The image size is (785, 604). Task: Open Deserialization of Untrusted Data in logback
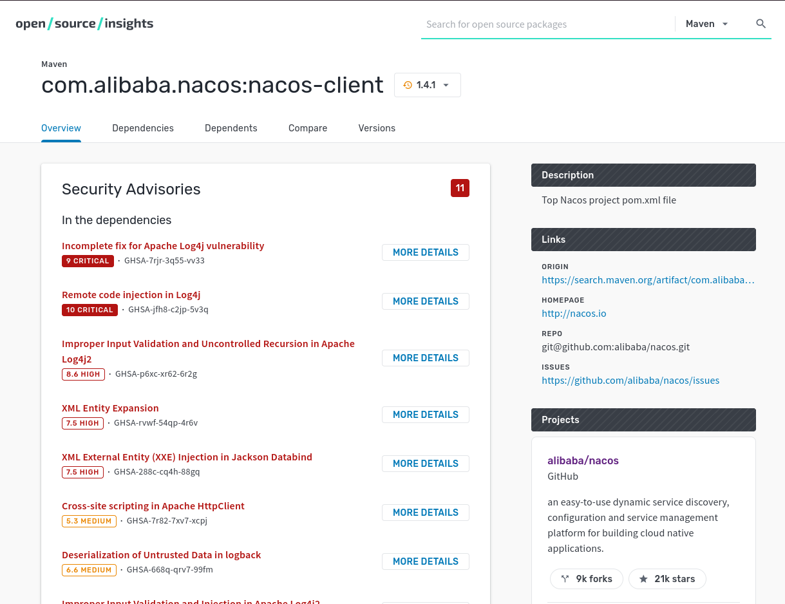pos(162,554)
